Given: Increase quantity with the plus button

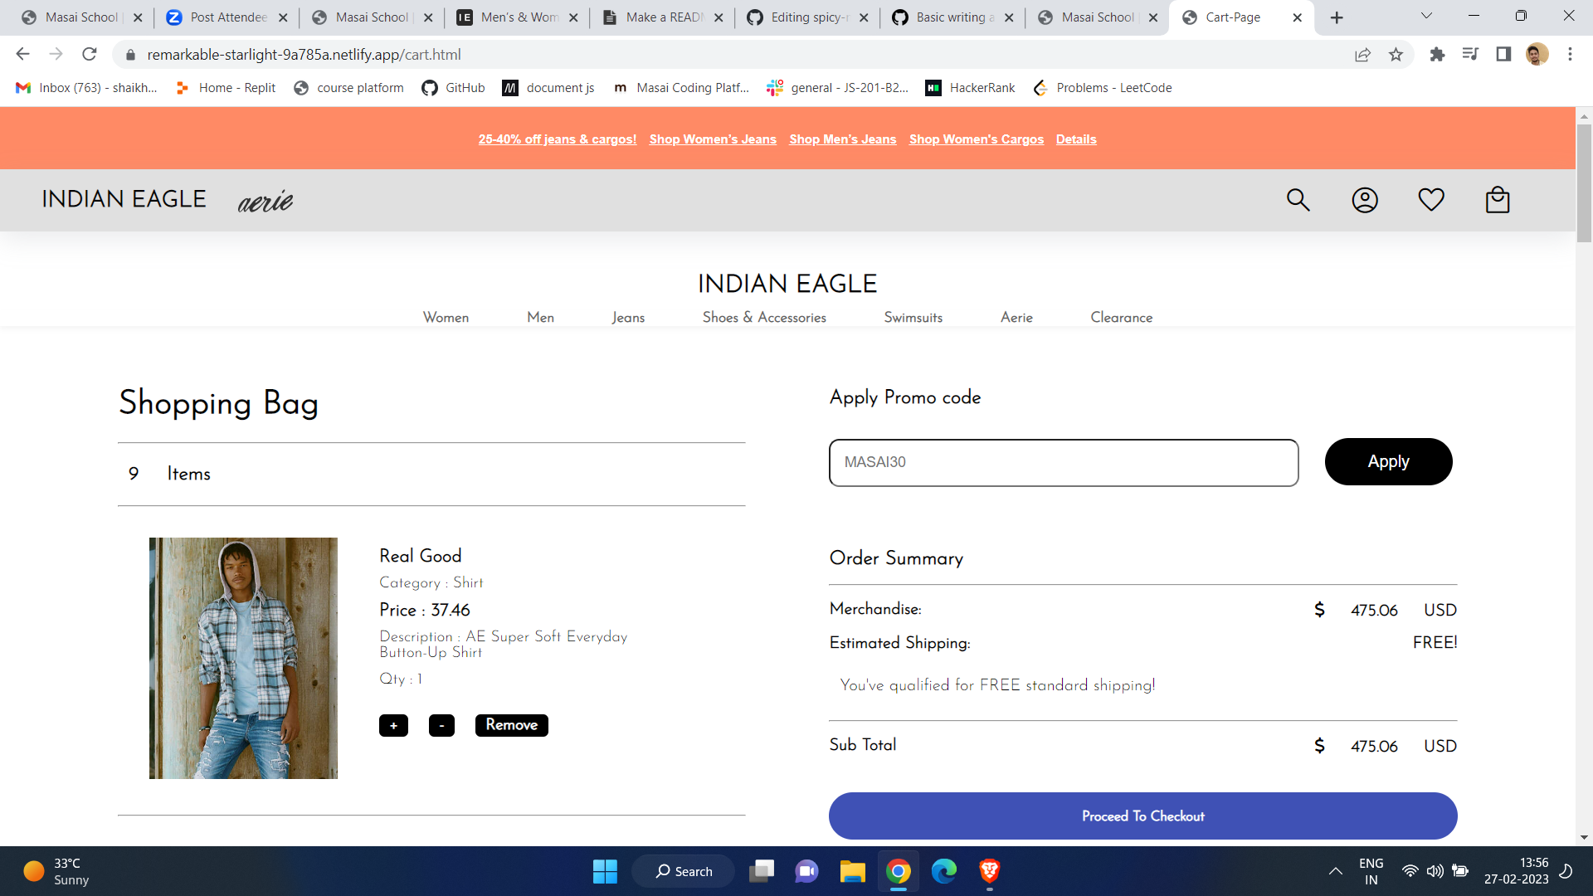Looking at the screenshot, I should click(x=393, y=725).
